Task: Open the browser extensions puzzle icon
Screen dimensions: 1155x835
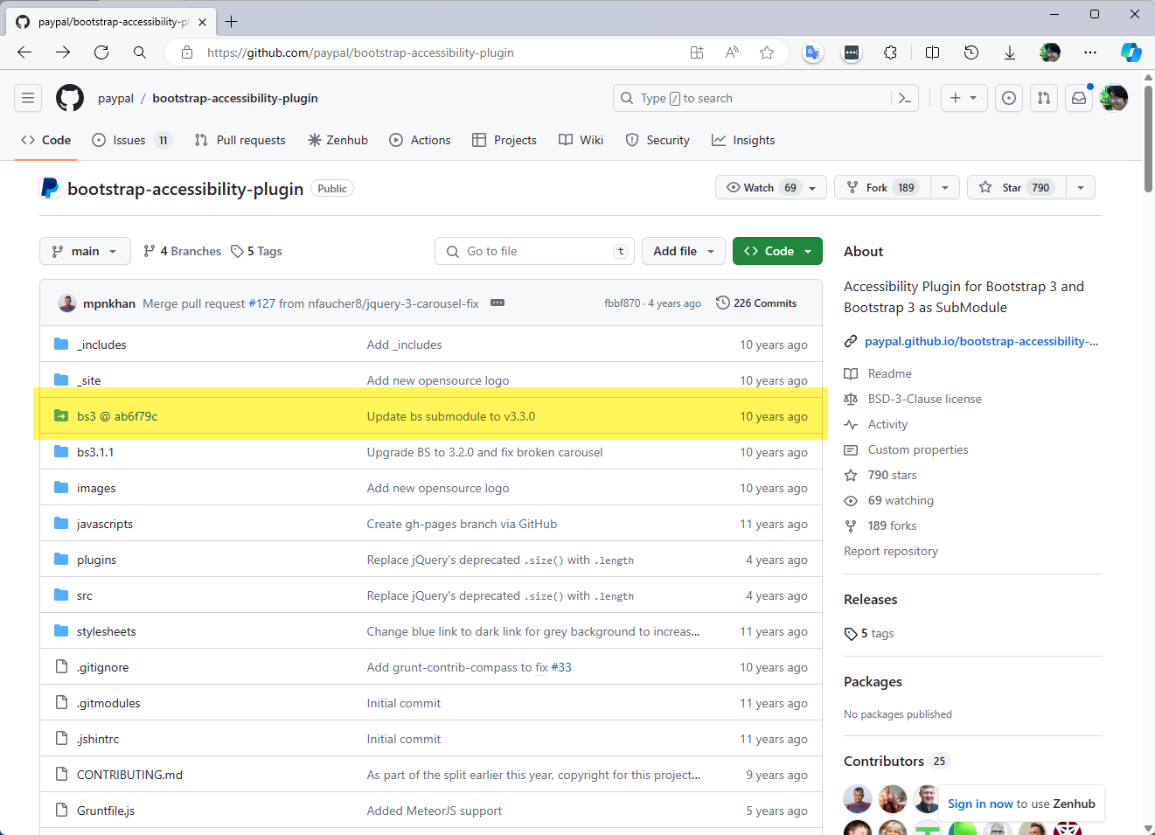Action: click(x=890, y=52)
